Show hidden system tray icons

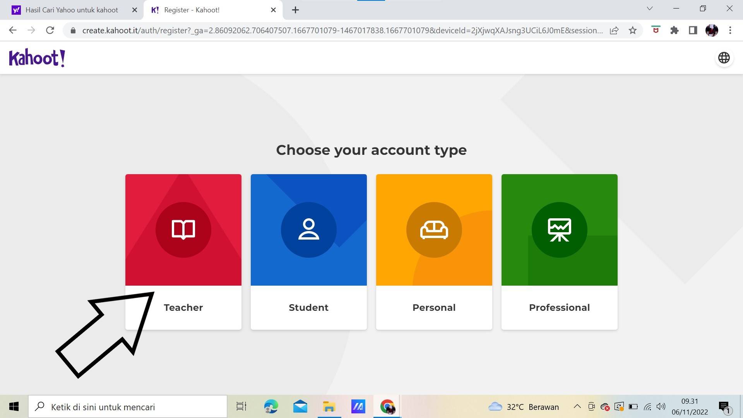tap(577, 406)
